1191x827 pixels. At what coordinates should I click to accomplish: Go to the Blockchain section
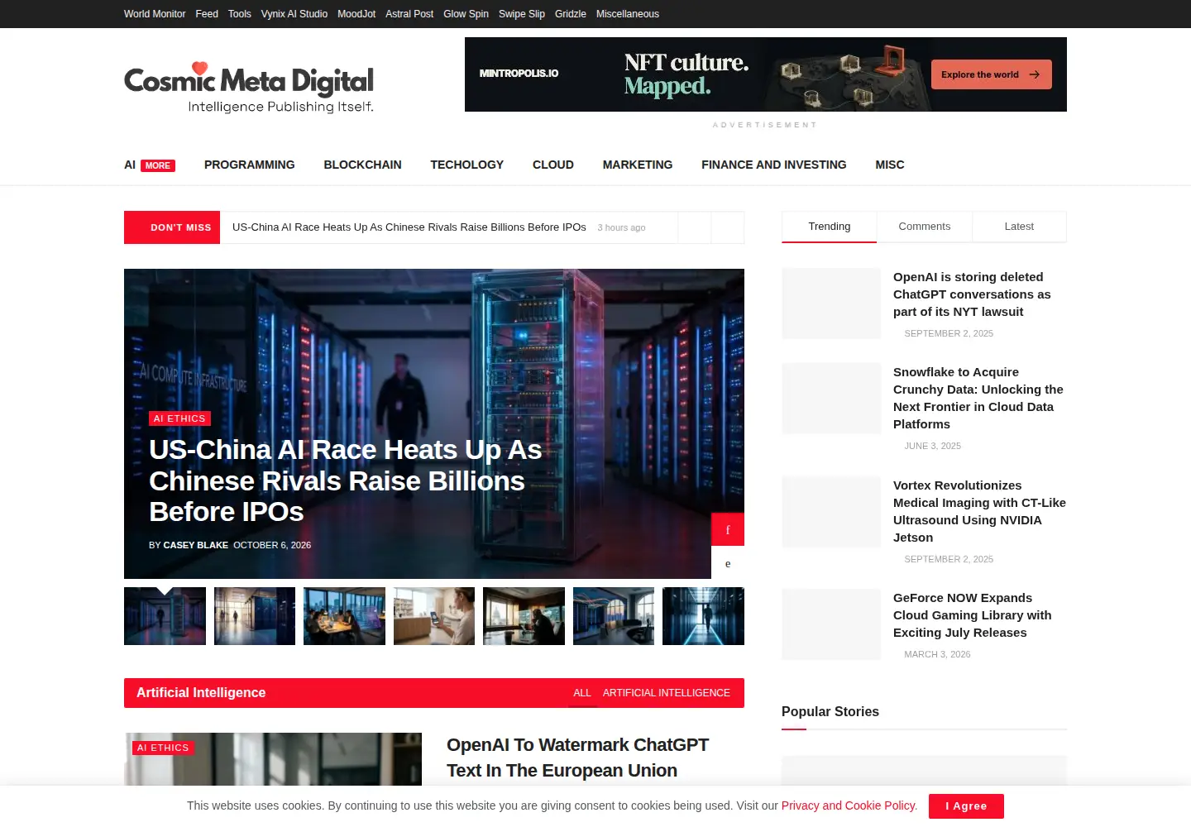point(362,165)
